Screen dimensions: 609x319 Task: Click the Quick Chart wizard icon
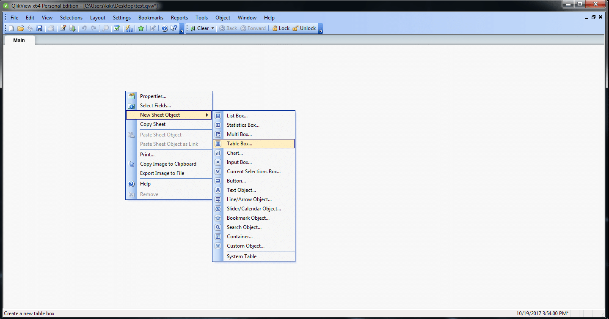click(130, 28)
